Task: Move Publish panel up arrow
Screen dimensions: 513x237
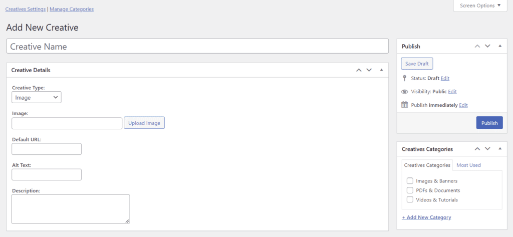Action: coord(477,46)
